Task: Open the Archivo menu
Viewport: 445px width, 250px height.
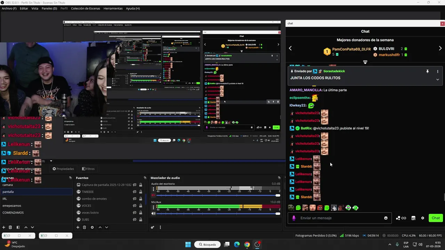Action: [9, 8]
